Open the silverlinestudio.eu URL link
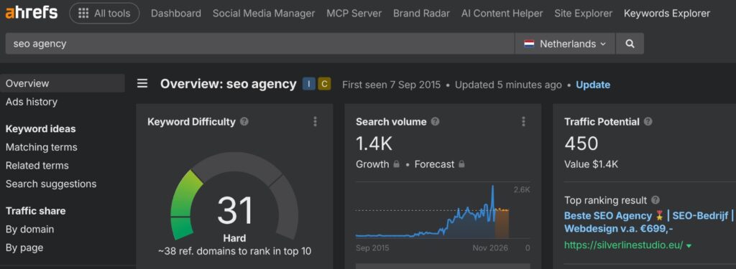Image resolution: width=736 pixels, height=269 pixels. click(623, 245)
